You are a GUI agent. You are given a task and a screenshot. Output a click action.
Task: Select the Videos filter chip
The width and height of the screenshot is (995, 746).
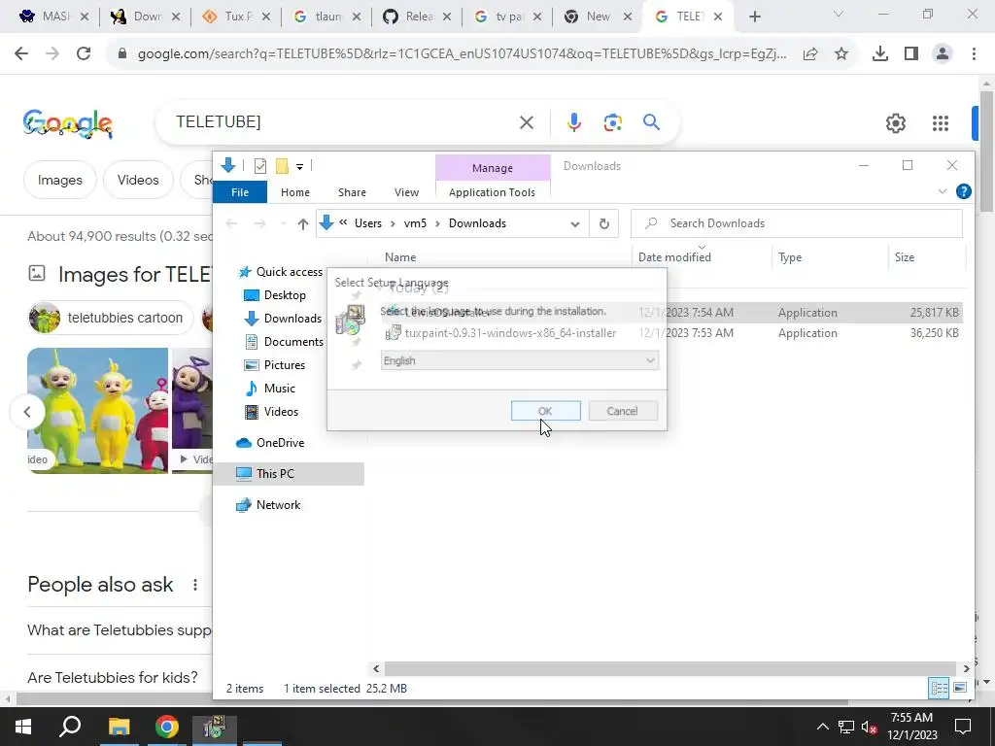[x=138, y=180]
